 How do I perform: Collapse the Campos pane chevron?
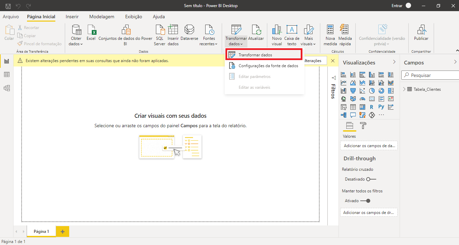(456, 62)
